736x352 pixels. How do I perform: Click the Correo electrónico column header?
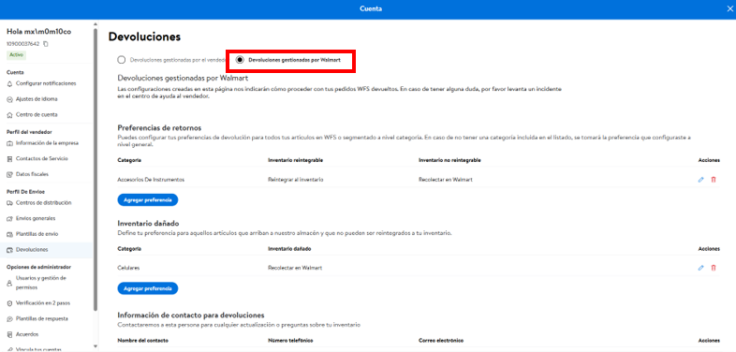pos(441,340)
